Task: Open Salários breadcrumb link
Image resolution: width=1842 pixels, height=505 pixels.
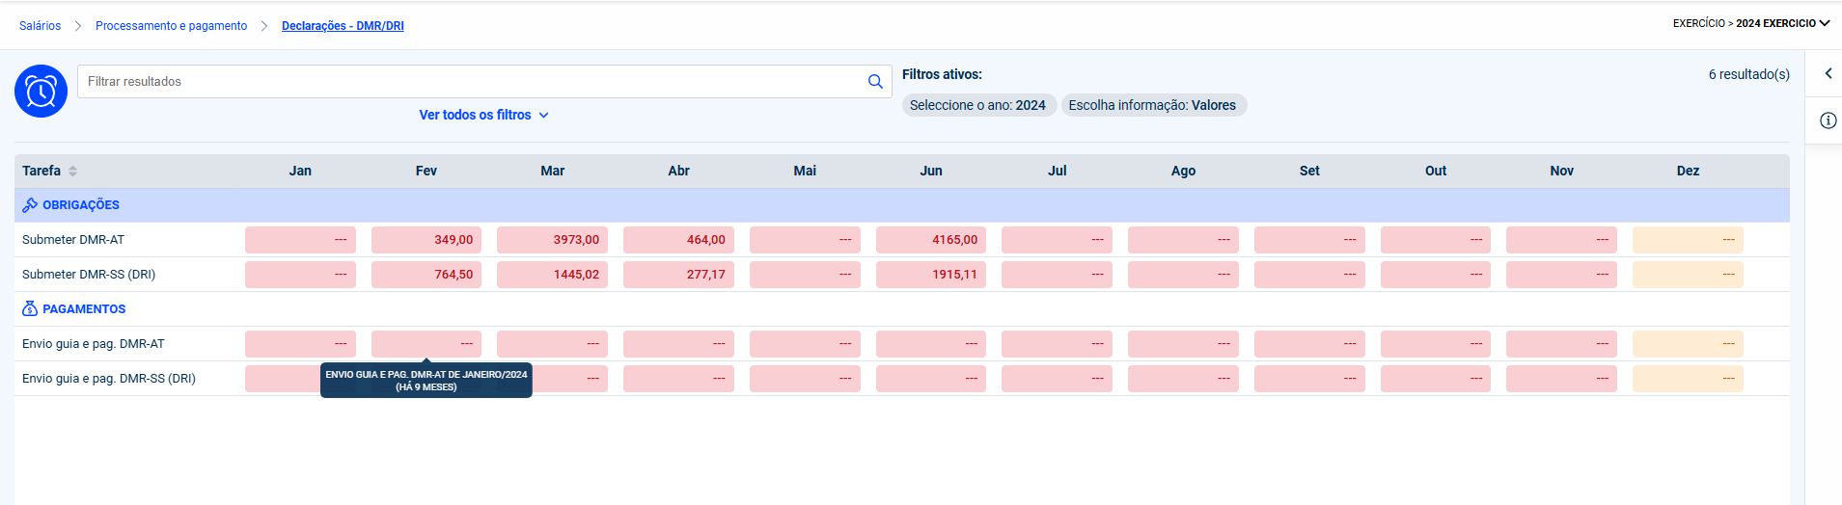Action: [x=40, y=26]
